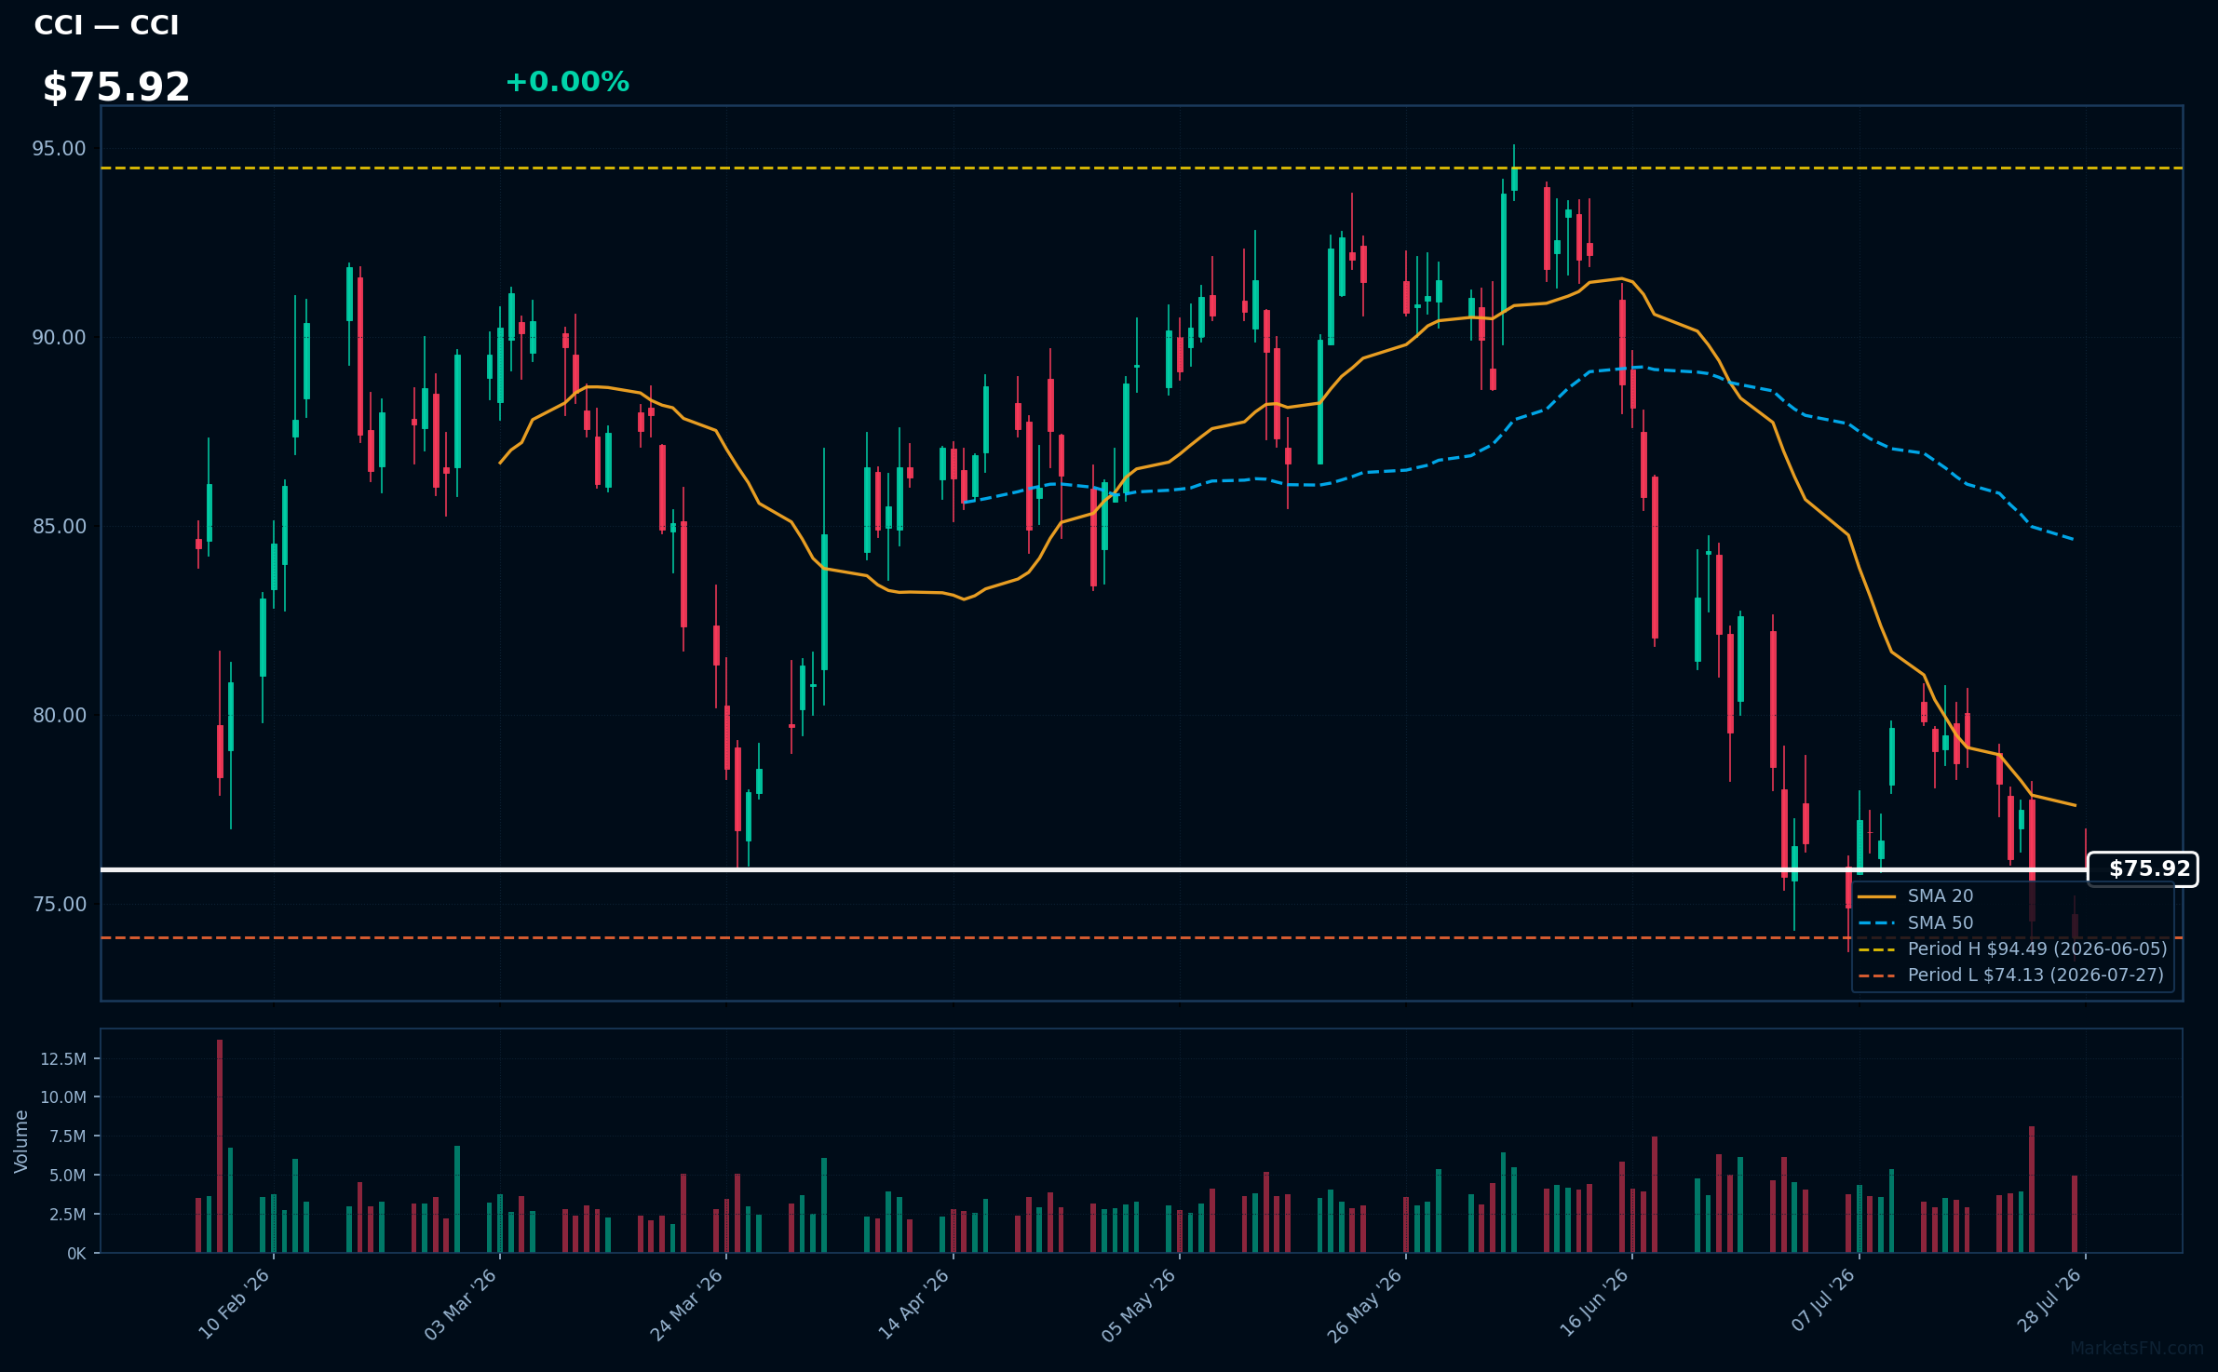2218x1372 pixels.
Task: Click the 12.5M volume axis label
Action: click(x=63, y=1059)
